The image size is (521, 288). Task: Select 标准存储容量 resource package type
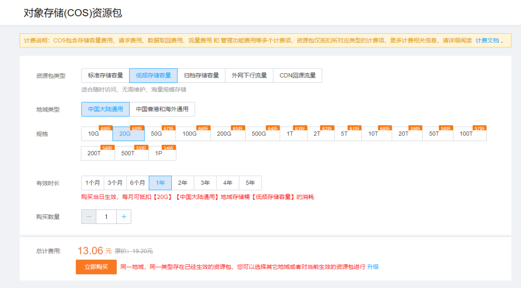tap(105, 76)
